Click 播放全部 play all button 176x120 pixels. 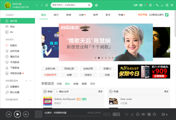63,92
